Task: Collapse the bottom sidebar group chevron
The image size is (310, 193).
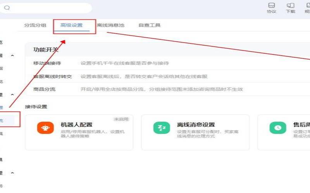Action: [x=12, y=173]
